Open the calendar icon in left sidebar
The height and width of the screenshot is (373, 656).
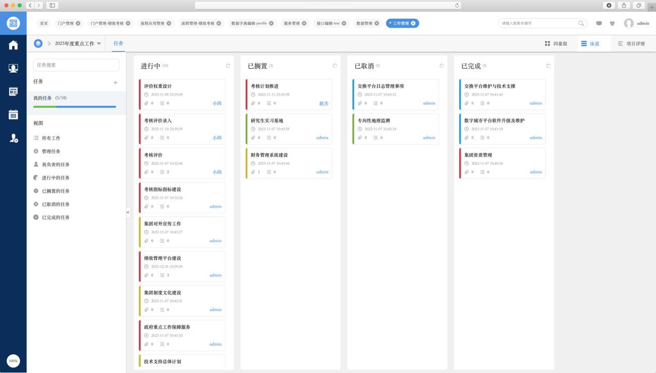(x=13, y=114)
